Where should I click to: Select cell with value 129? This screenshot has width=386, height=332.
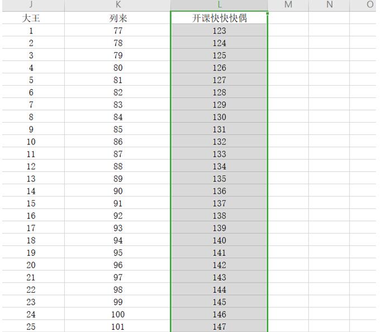[219, 105]
